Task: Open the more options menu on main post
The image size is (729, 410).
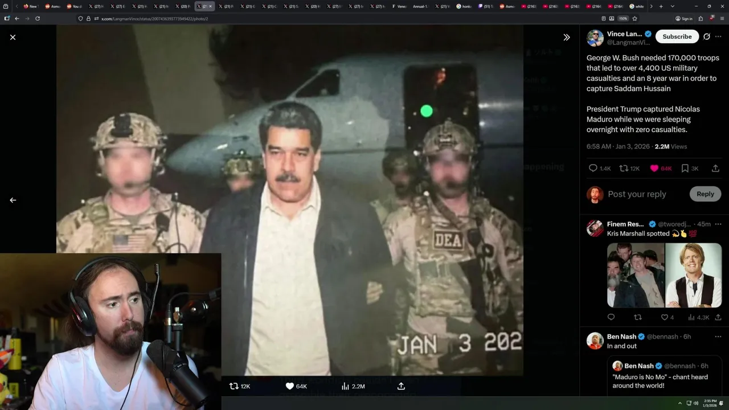Action: click(x=718, y=36)
